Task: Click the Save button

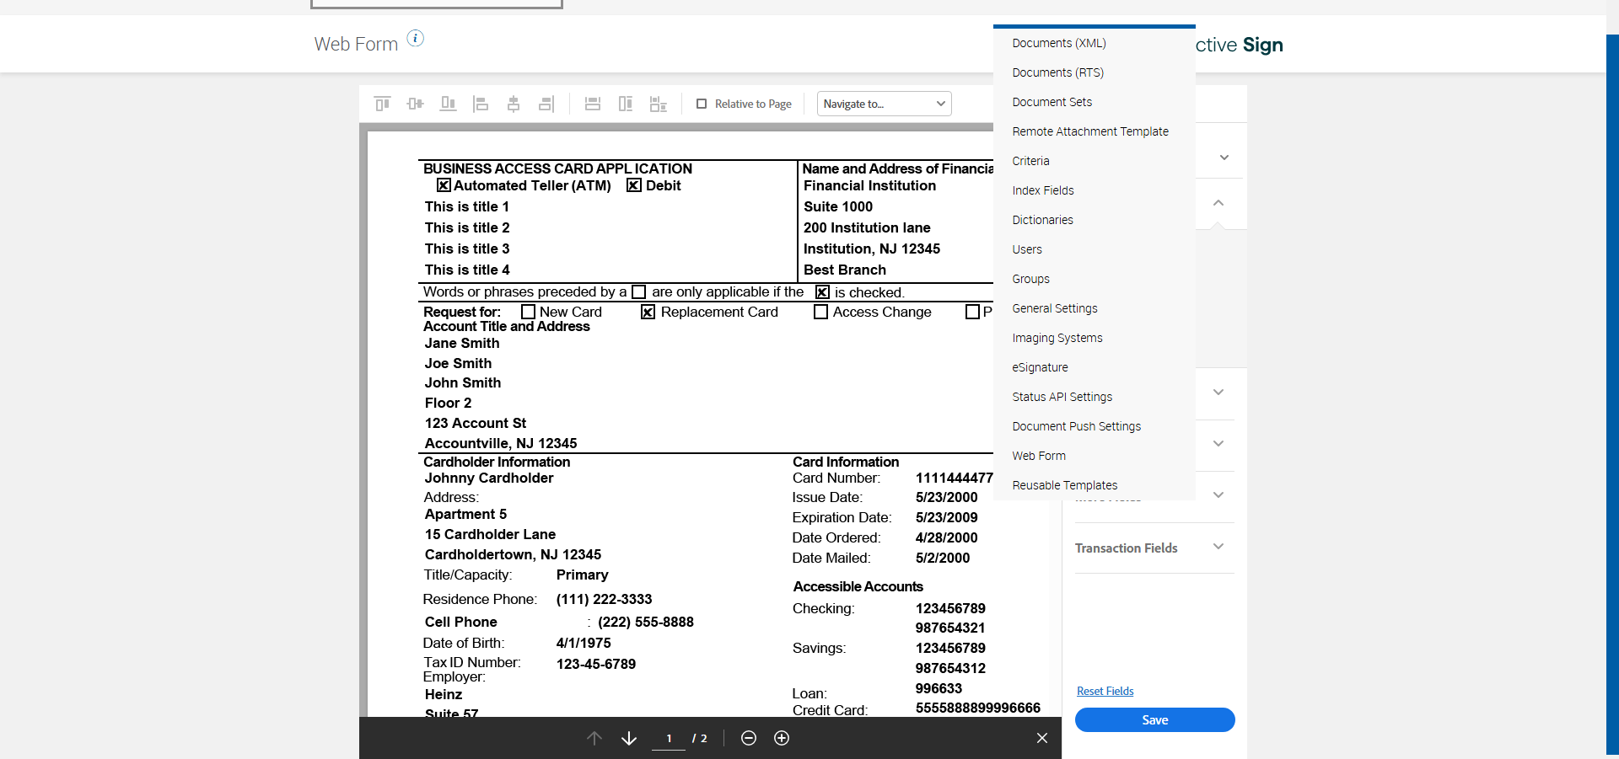Action: coord(1154,720)
